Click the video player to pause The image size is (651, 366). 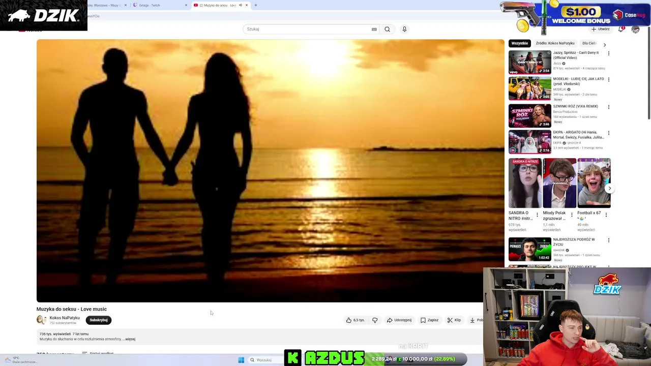[x=270, y=171]
